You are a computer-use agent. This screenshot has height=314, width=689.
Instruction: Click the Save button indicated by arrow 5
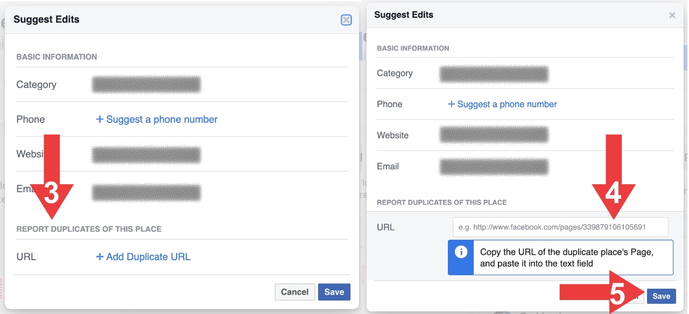click(662, 296)
